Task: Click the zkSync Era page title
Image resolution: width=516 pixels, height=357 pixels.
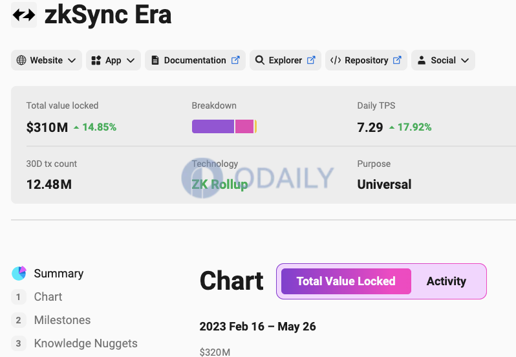Action: coord(108,15)
